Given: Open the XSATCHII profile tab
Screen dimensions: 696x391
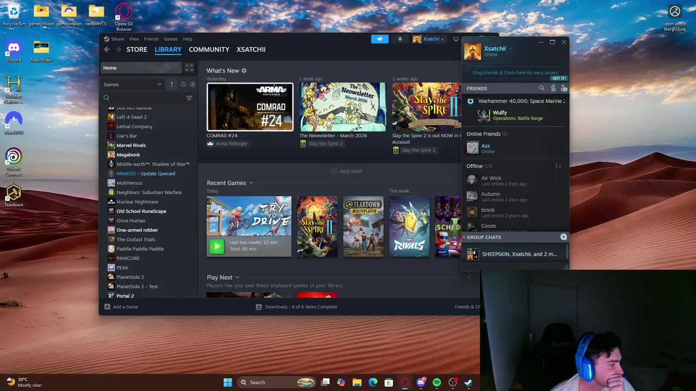Looking at the screenshot, I should 251,49.
